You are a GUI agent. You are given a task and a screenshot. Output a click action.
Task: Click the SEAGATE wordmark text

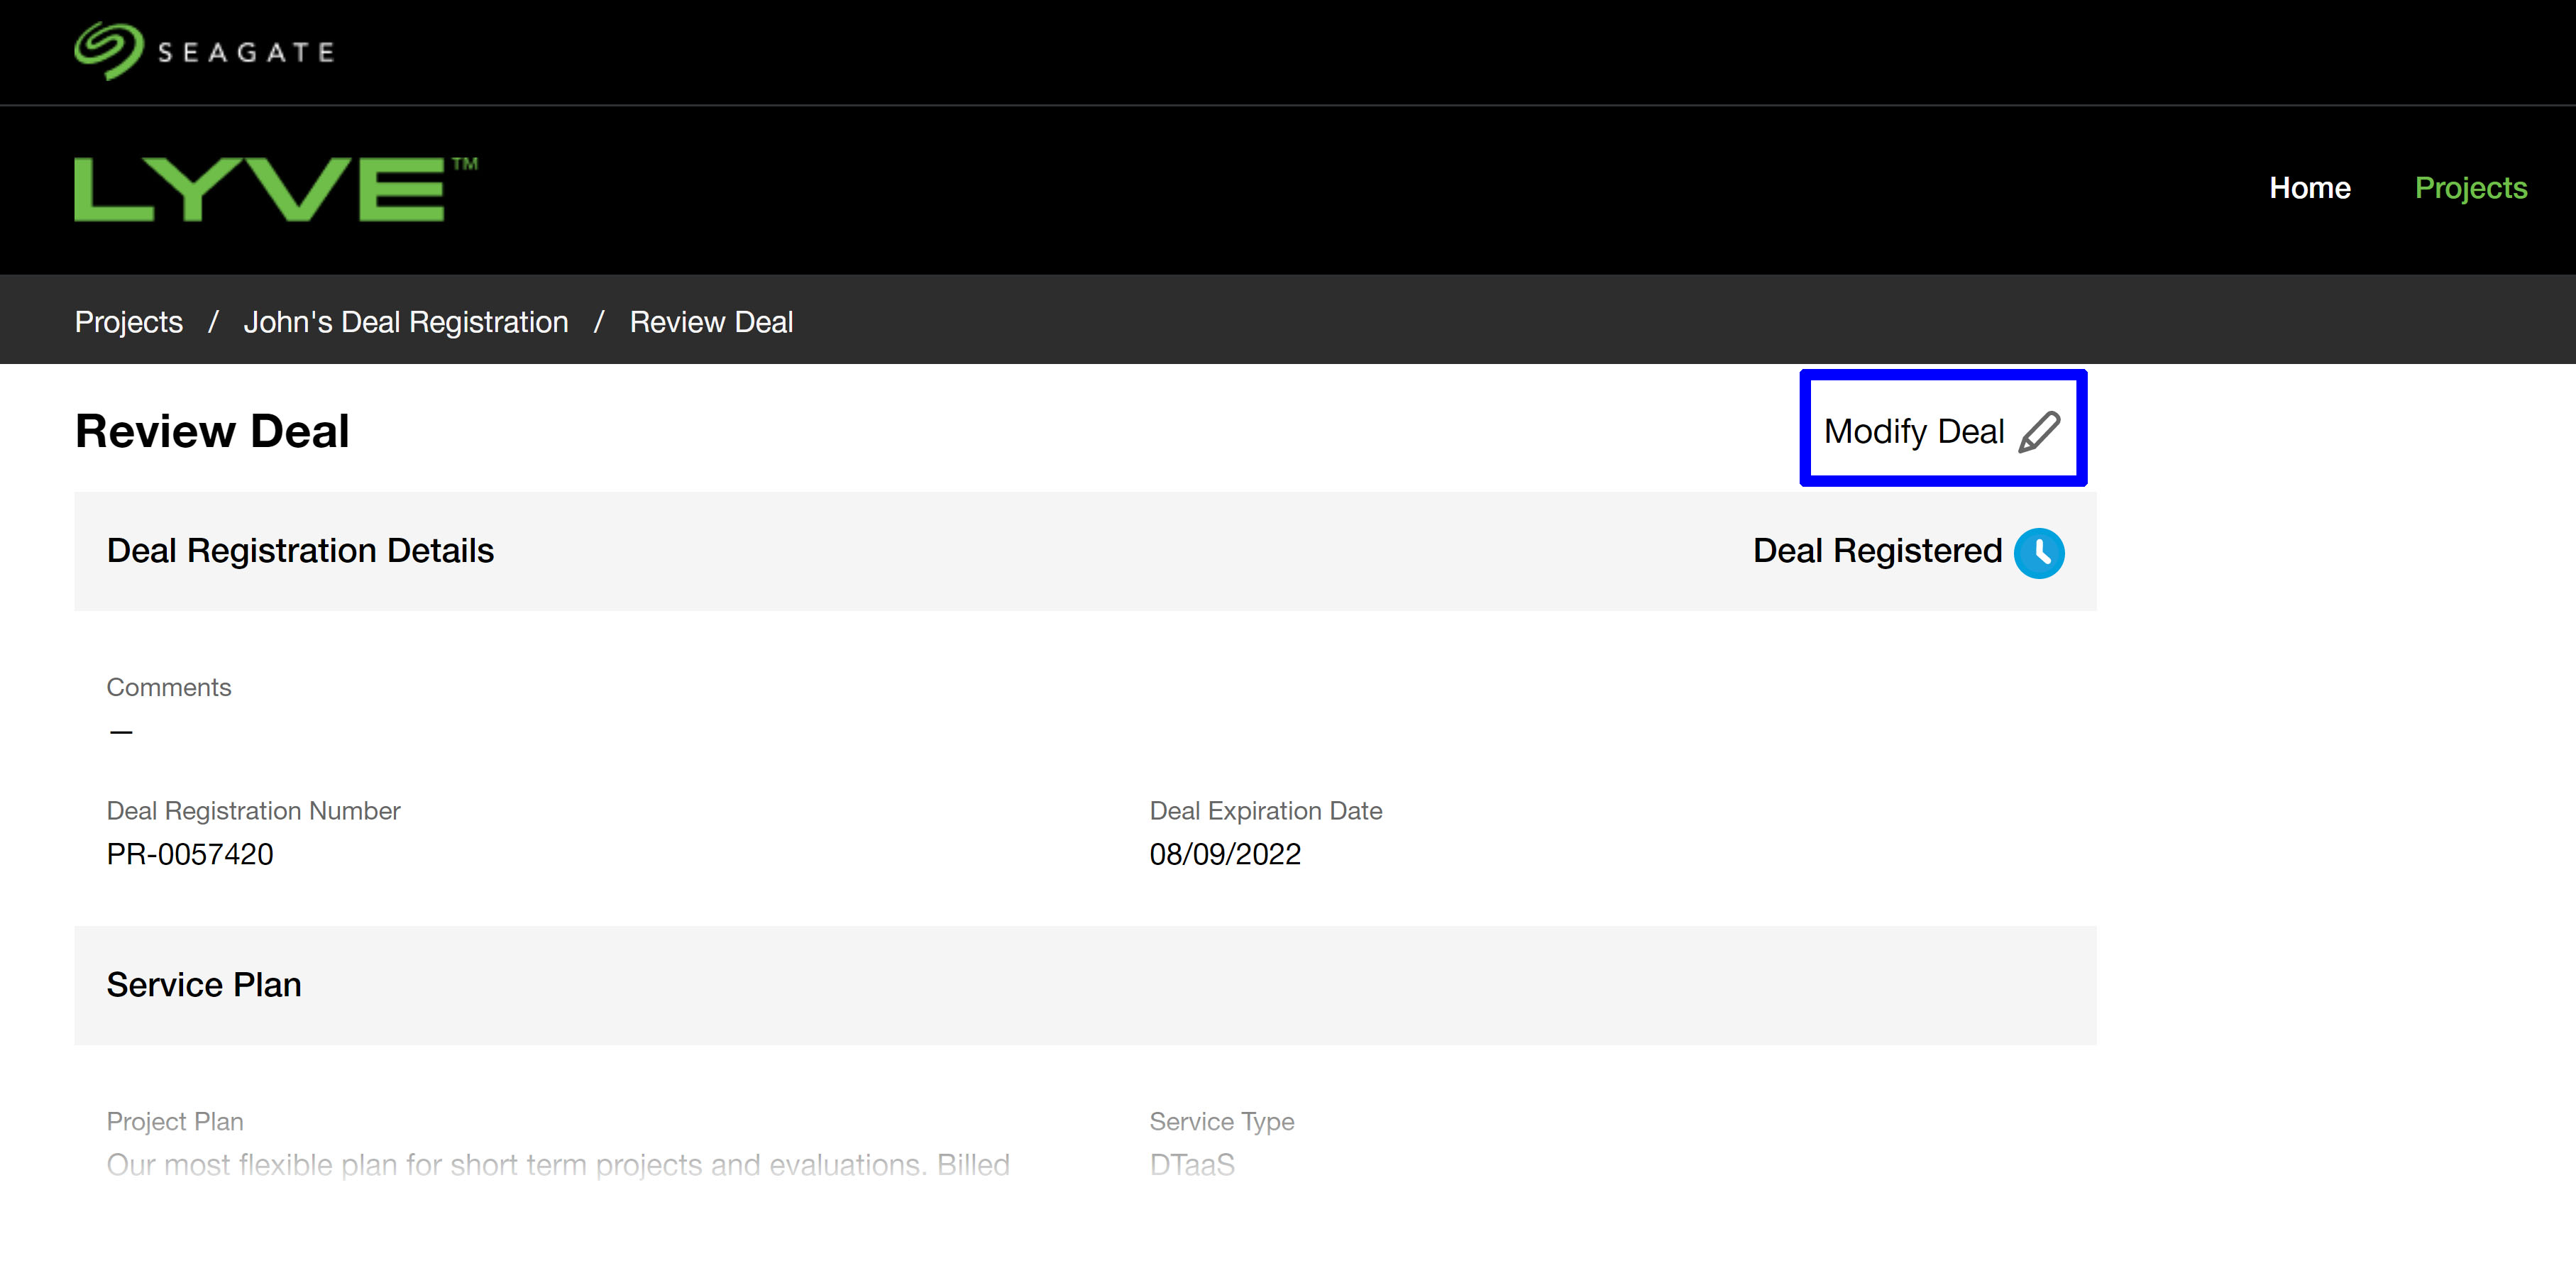[x=246, y=52]
